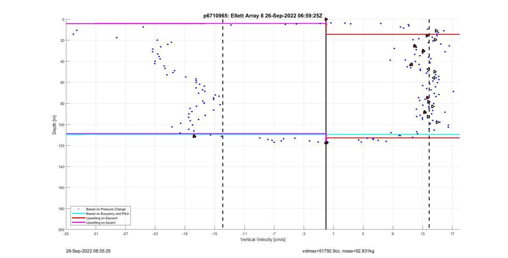
Task: Click the x-axis tick label "-31"
Action: (x=96, y=234)
